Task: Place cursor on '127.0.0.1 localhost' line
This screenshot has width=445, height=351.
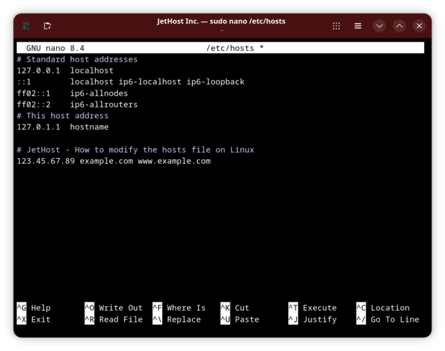Action: click(x=65, y=70)
